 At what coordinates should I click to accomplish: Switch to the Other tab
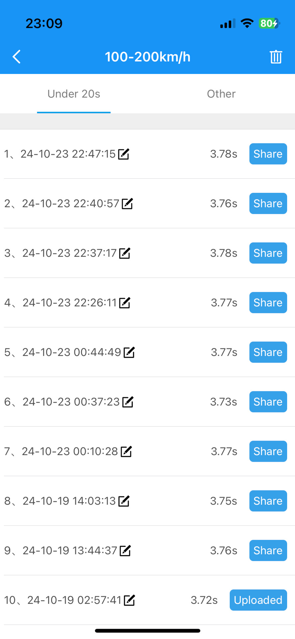pos(221,94)
